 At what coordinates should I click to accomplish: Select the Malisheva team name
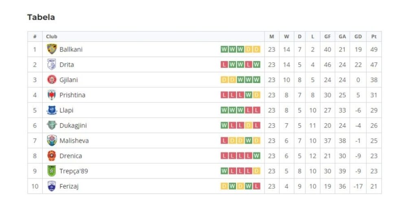(74, 141)
